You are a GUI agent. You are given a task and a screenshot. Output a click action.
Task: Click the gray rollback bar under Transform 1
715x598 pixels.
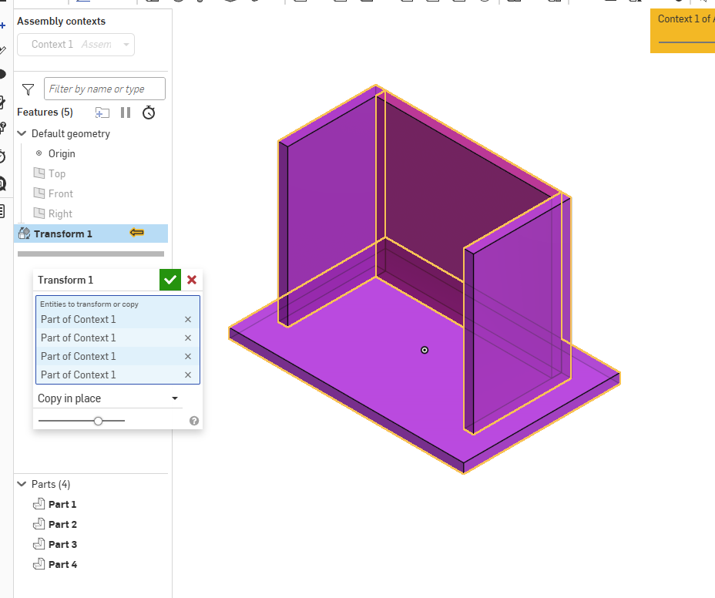[91, 254]
